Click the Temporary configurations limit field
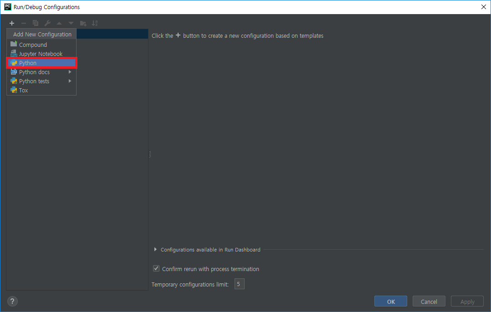The height and width of the screenshot is (312, 491). pyautogui.click(x=239, y=284)
